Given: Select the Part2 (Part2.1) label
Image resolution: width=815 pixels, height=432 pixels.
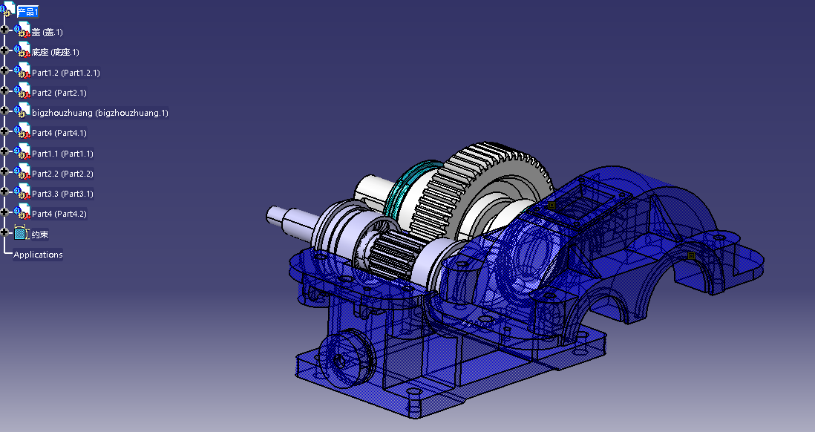Looking at the screenshot, I should coord(59,93).
